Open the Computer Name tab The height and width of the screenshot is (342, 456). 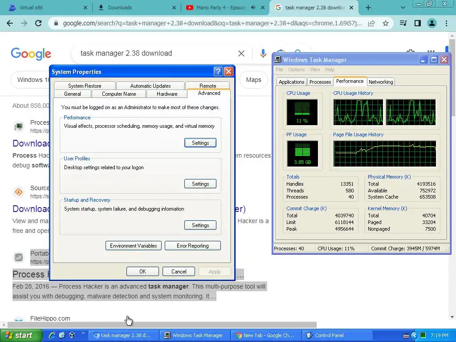coord(119,94)
